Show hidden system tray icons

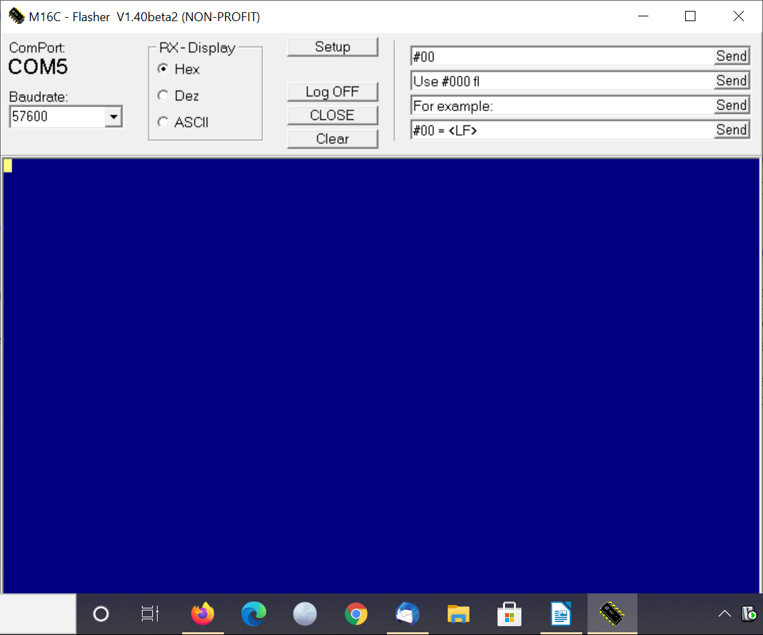(724, 614)
